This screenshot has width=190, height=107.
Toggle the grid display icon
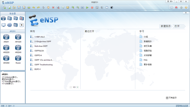click(107, 7)
